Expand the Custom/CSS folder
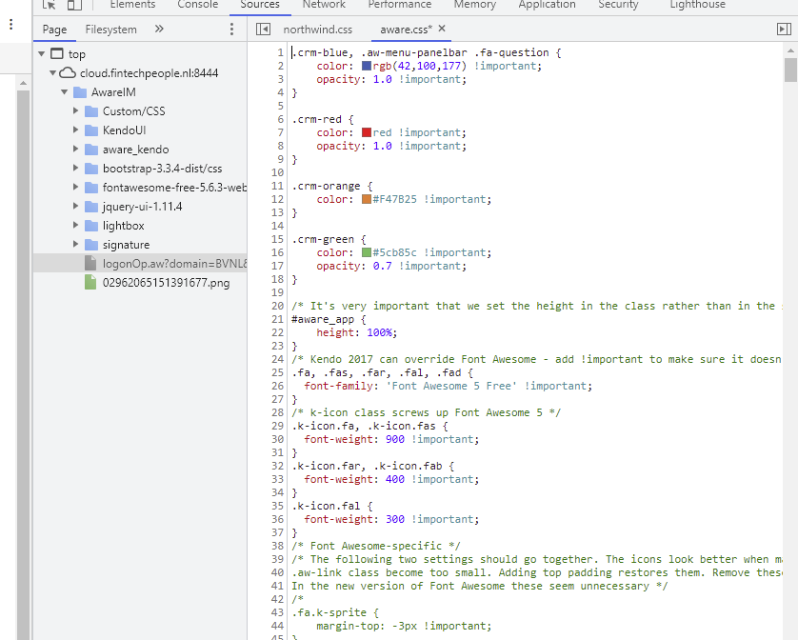This screenshot has width=798, height=640. (x=75, y=111)
